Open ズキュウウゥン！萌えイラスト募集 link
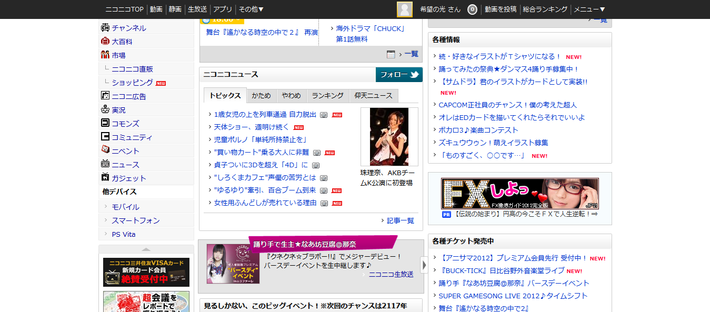Viewport: 710px width, 312px height. click(x=494, y=143)
